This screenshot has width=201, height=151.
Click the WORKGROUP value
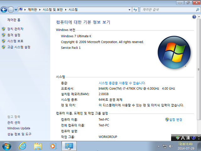click(108, 137)
